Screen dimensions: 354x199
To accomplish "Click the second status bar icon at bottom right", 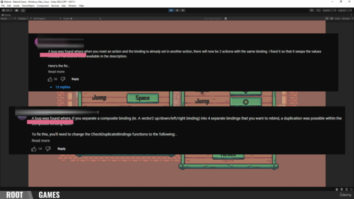I will click(342, 189).
